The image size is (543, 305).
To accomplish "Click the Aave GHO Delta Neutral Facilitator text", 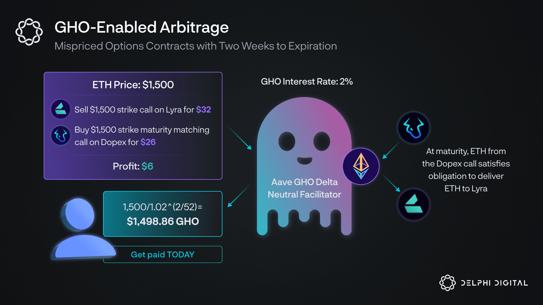I will tap(304, 188).
